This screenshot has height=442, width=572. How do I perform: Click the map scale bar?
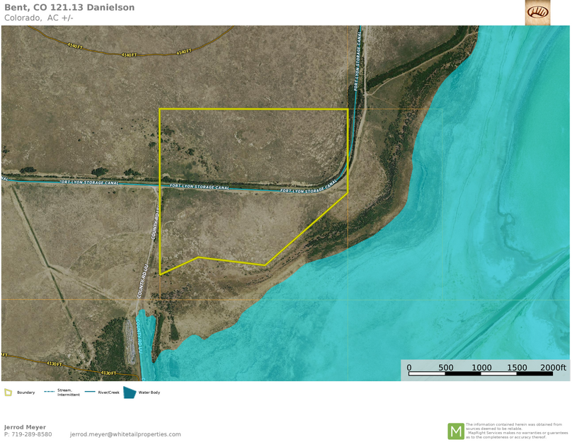coord(485,373)
